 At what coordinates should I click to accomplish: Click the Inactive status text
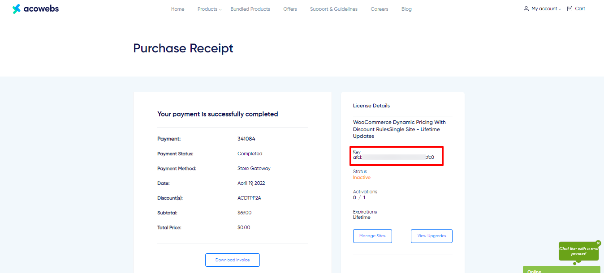click(x=362, y=178)
